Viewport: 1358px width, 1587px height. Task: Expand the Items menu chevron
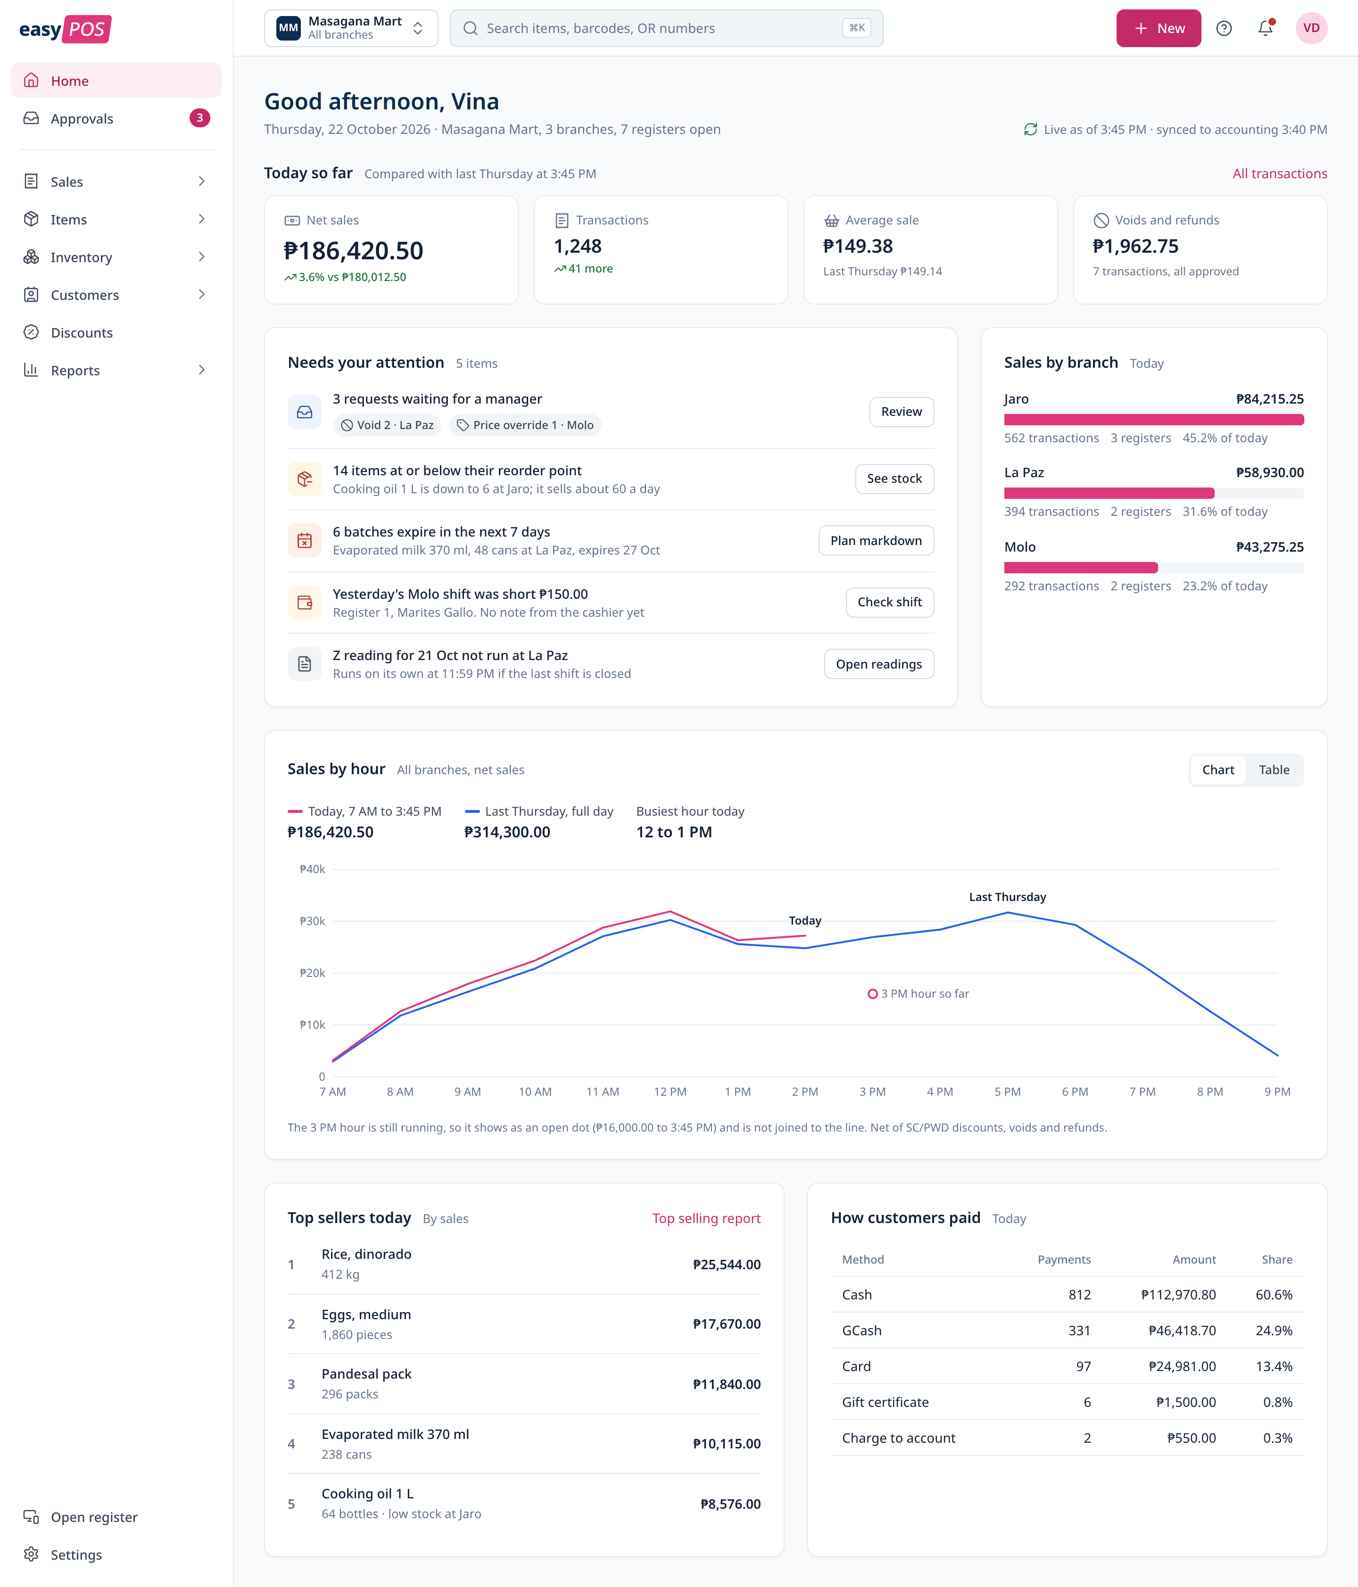(x=201, y=219)
